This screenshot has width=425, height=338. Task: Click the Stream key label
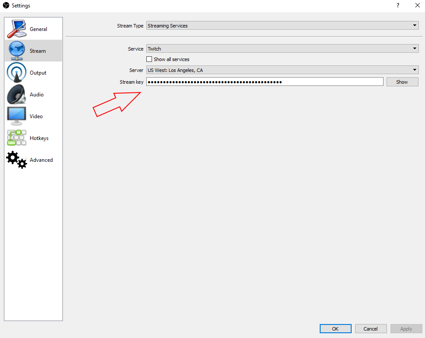131,82
